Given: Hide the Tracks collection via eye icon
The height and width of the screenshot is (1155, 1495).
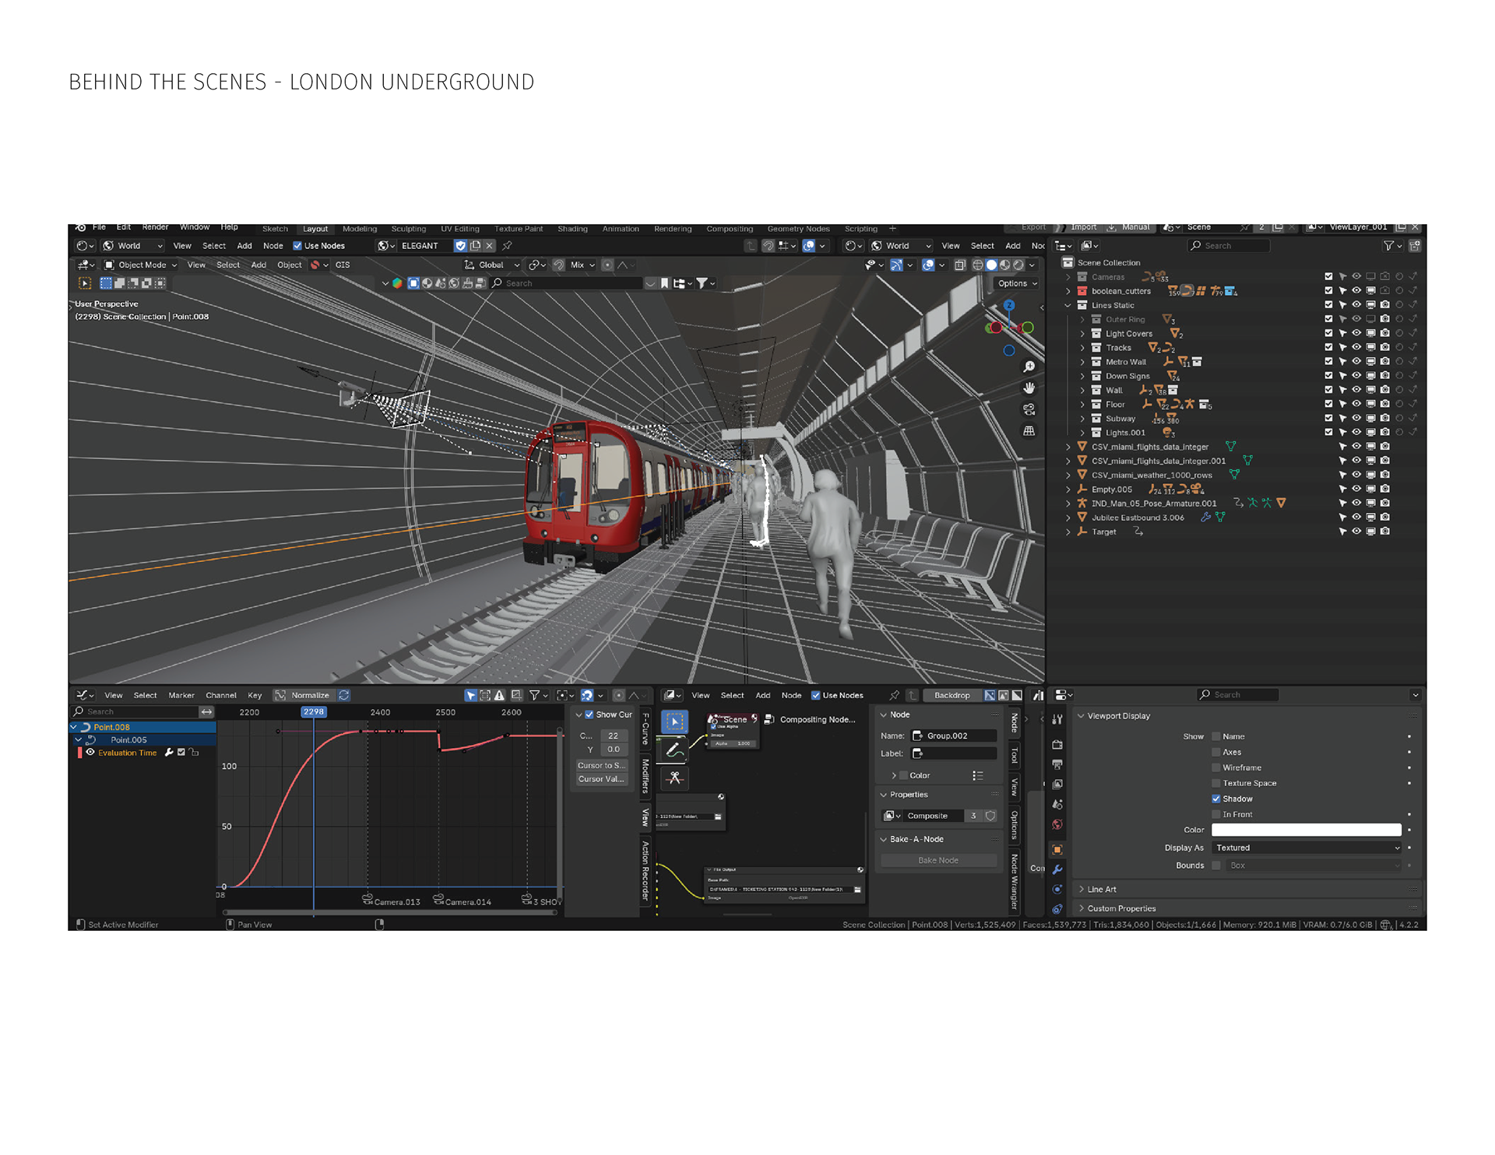Looking at the screenshot, I should pos(1356,347).
